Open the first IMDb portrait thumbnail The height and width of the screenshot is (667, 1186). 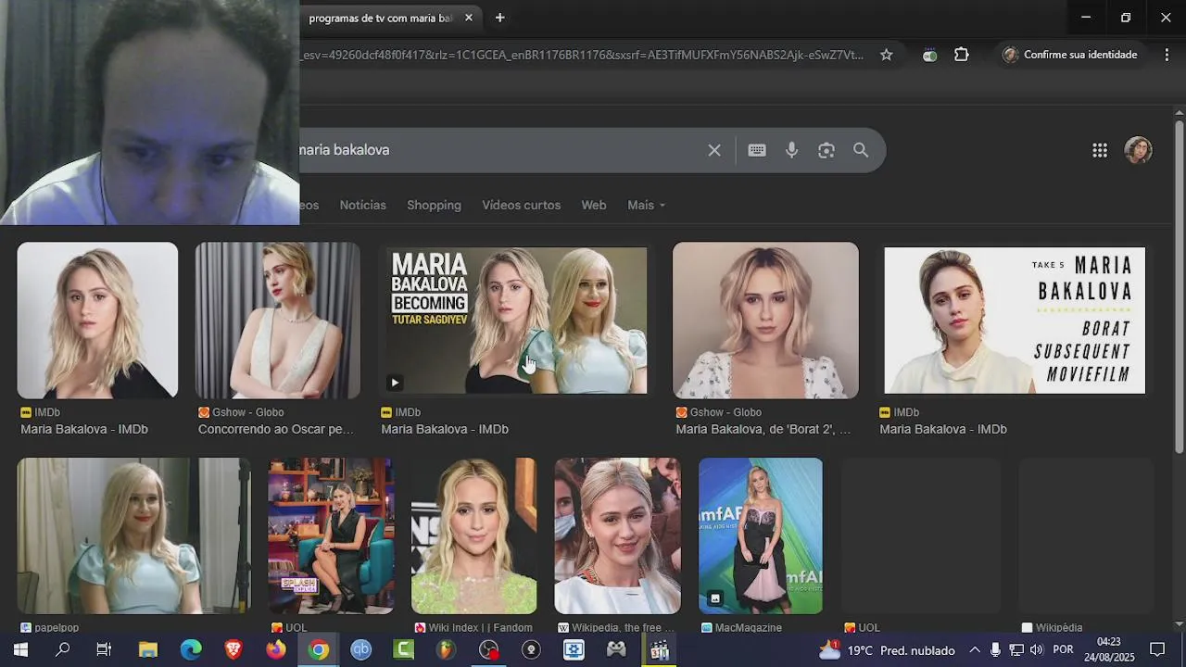(x=97, y=321)
